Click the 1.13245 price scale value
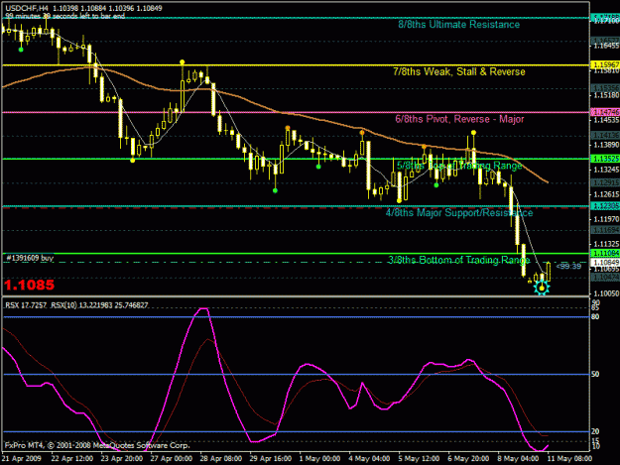Image resolution: width=620 pixels, height=465 pixels. pos(606,170)
